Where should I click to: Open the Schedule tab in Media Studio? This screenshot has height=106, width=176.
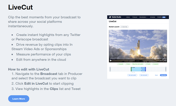click(x=152, y=17)
